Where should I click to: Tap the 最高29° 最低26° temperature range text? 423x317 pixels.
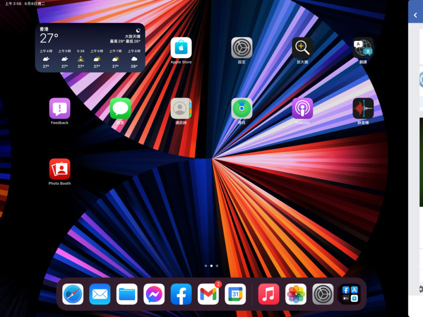pyautogui.click(x=125, y=41)
